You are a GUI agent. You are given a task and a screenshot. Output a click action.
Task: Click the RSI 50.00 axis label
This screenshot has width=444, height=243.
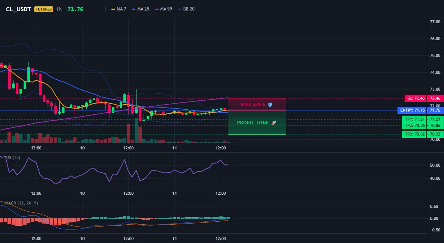[435, 165]
